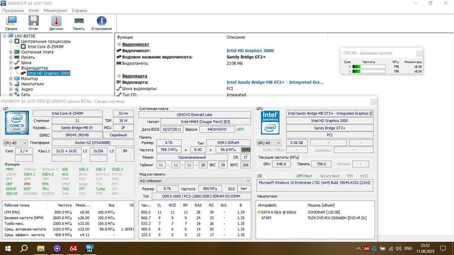Open the memory module #2: Unknown dropdown
Screen dimensions: 454x255
click(195, 181)
